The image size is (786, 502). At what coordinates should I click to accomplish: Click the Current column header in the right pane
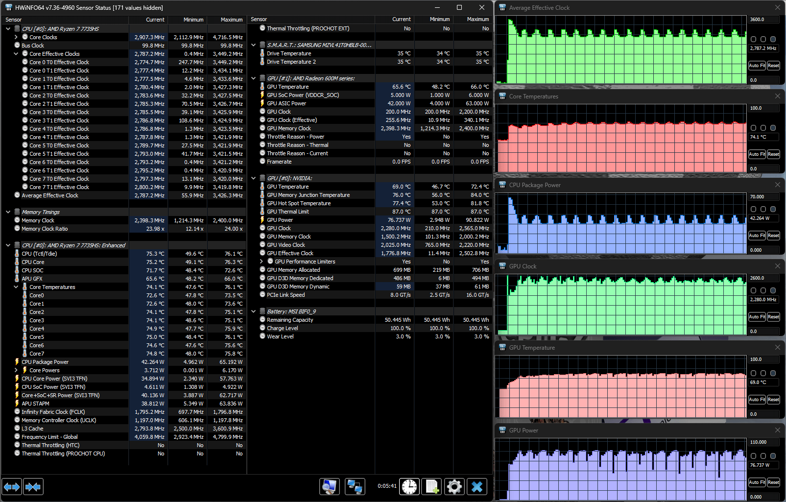[x=394, y=19]
